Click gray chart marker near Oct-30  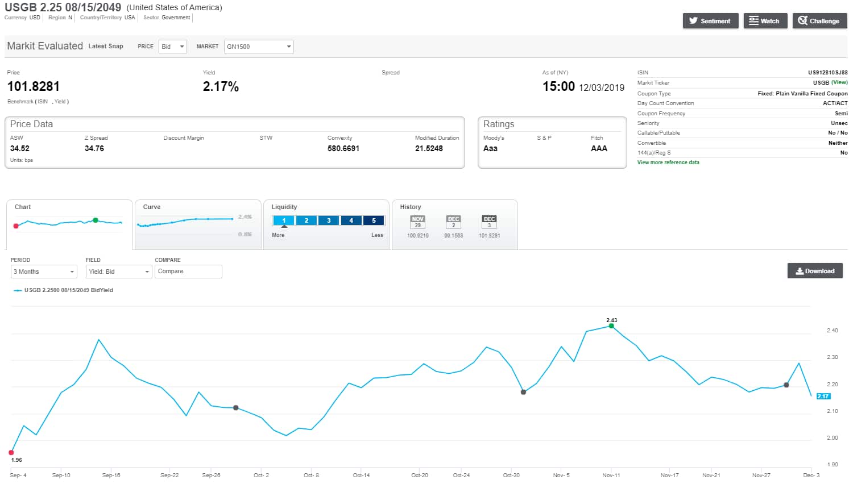pyautogui.click(x=524, y=392)
